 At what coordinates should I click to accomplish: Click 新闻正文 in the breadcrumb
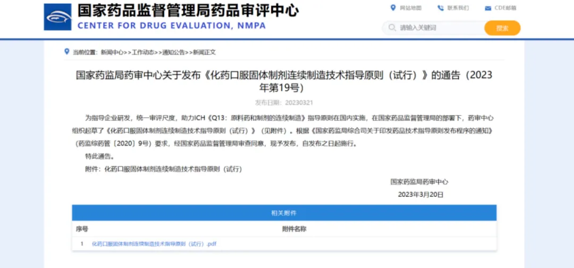point(204,53)
